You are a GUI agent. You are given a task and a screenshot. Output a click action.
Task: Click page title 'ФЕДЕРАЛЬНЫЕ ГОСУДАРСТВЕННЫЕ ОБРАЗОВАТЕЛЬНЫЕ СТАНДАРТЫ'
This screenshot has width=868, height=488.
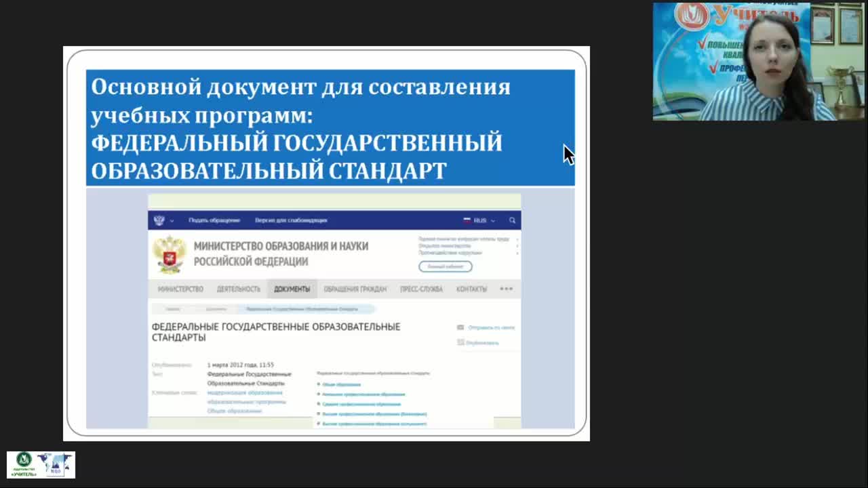(276, 332)
